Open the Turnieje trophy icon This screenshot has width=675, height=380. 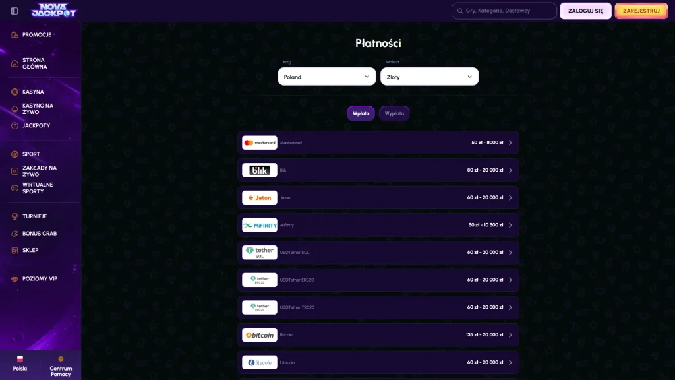(x=15, y=216)
